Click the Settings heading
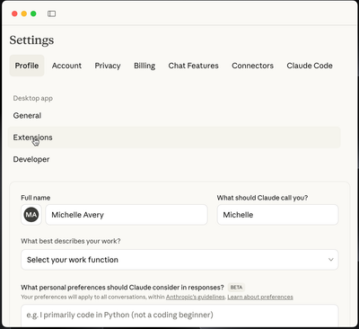The height and width of the screenshot is (329, 359). [31, 40]
